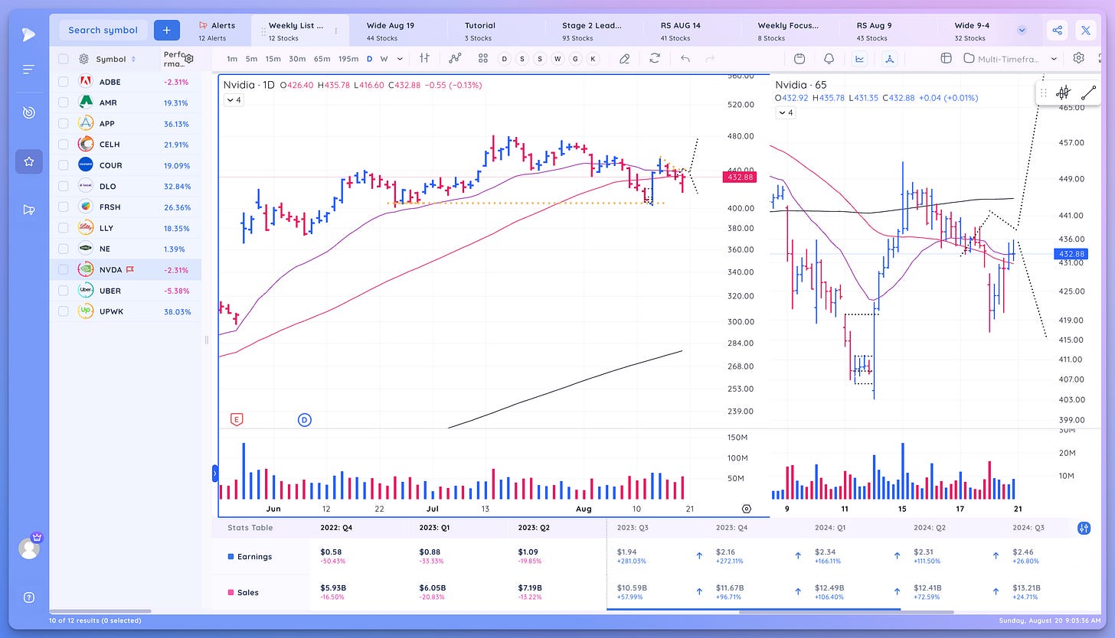Toggle the highlighted line-chart button in toolbar
This screenshot has height=638, width=1115.
point(860,58)
